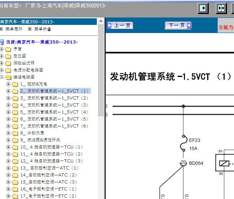Open 7_ 发动机管理系统-1_5VCT (6)

(54, 126)
